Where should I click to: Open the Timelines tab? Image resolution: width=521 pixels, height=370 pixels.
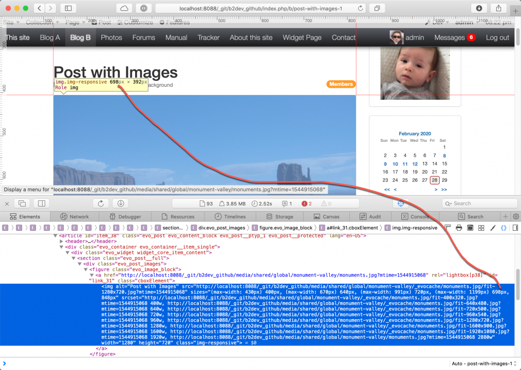tap(230, 216)
